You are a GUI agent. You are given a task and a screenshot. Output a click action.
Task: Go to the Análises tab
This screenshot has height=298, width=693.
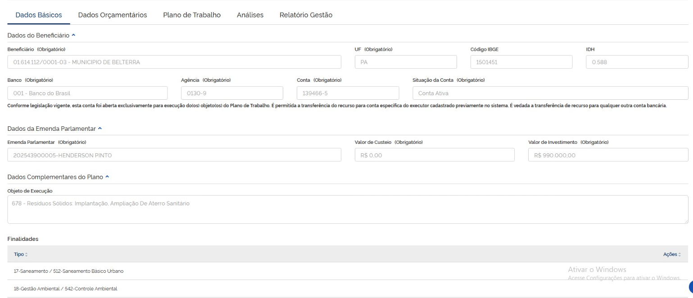tap(250, 15)
